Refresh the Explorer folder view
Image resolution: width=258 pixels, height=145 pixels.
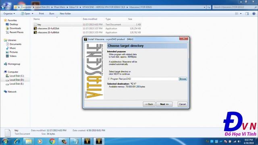click(x=209, y=7)
